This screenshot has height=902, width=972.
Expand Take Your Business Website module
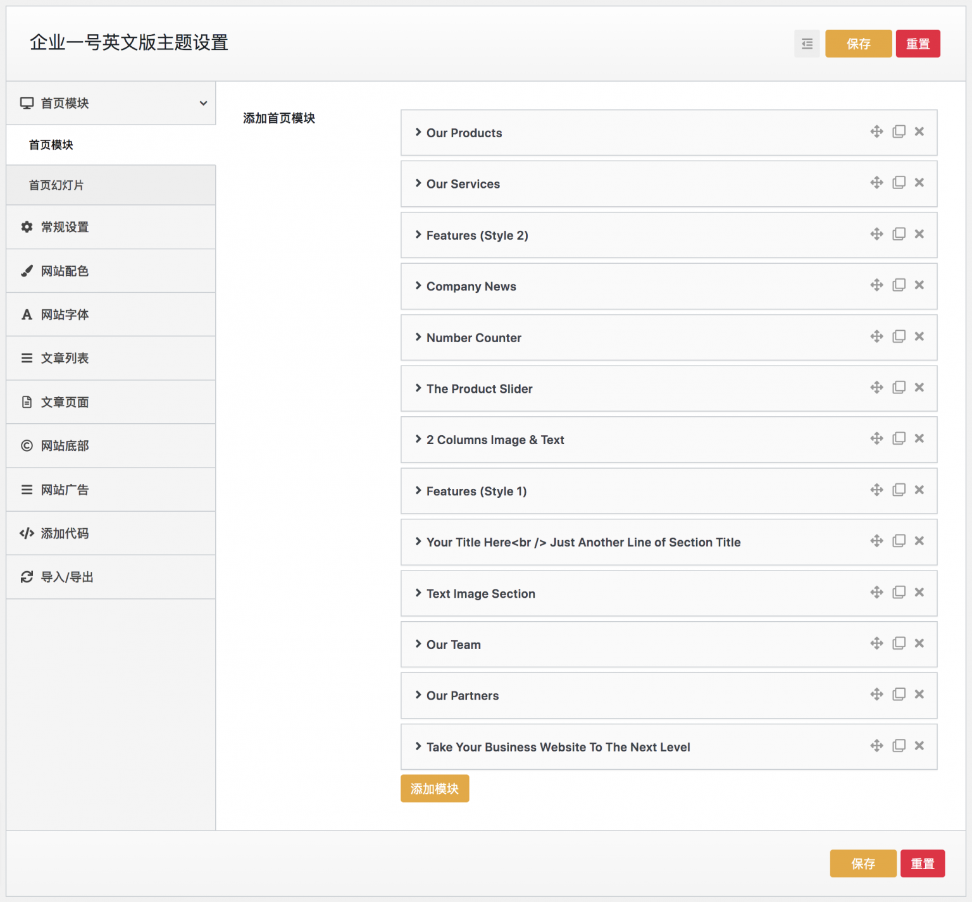tap(558, 747)
